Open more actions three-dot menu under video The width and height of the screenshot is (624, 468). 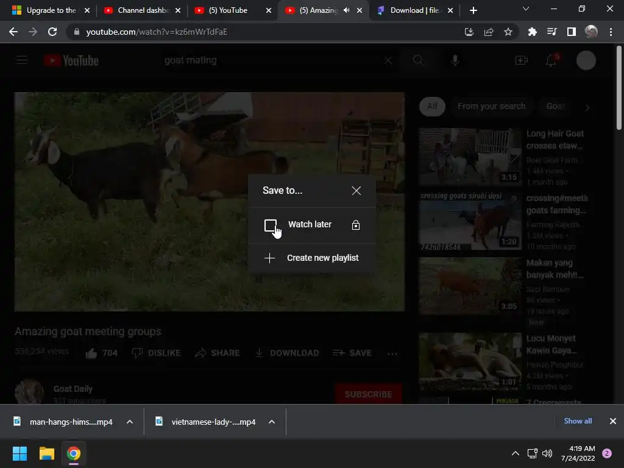392,353
